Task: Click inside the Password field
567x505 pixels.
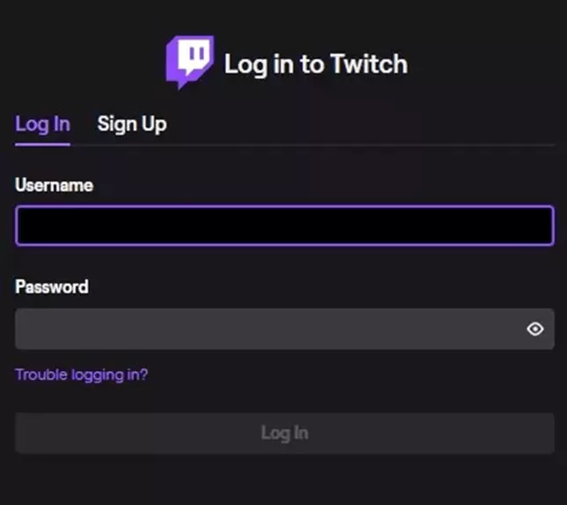Action: 264,330
